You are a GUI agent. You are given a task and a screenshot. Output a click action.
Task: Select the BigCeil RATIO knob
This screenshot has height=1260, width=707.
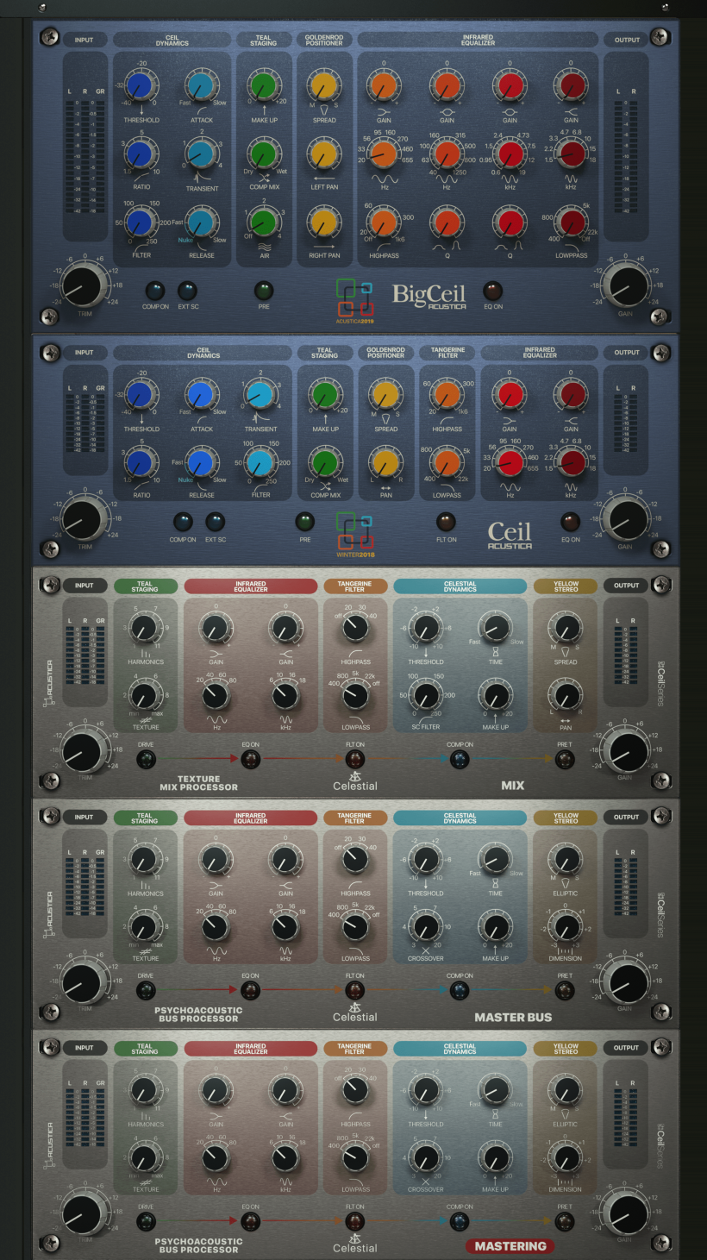139,154
